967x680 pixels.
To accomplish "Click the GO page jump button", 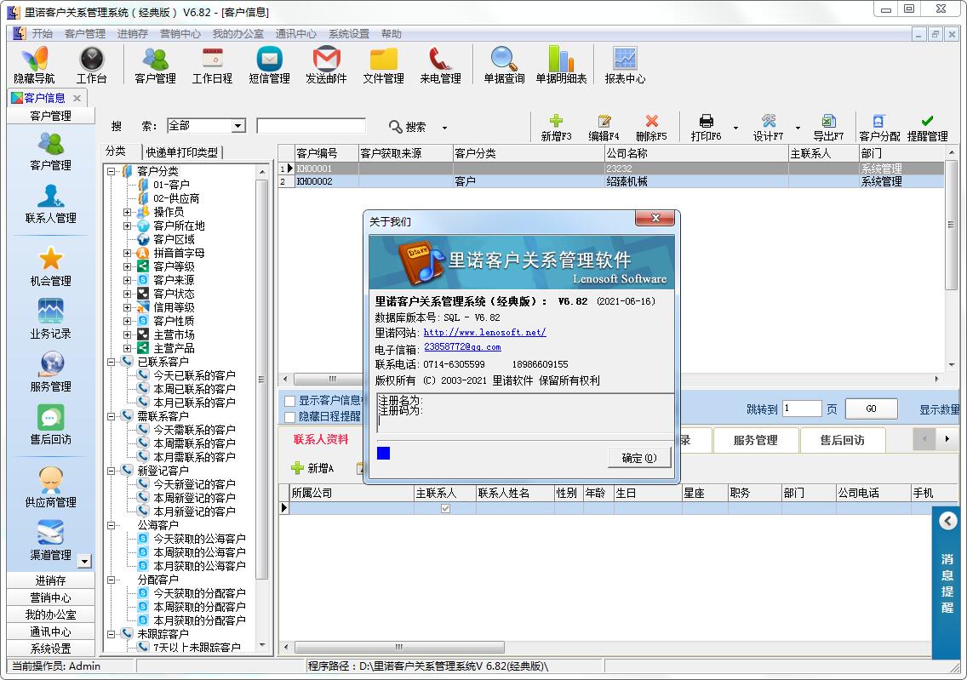I will pyautogui.click(x=871, y=409).
